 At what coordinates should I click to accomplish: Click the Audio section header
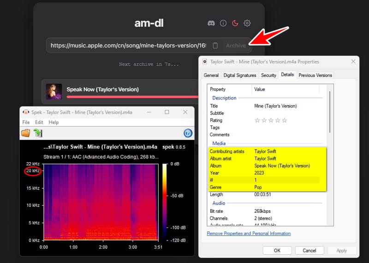click(219, 203)
